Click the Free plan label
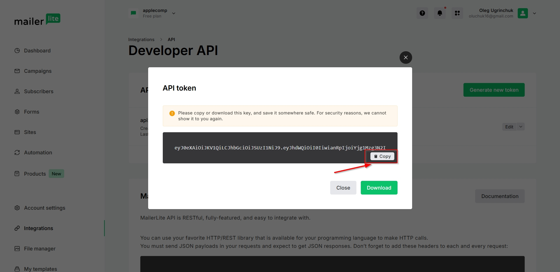Image resolution: width=560 pixels, height=272 pixels. 152,16
